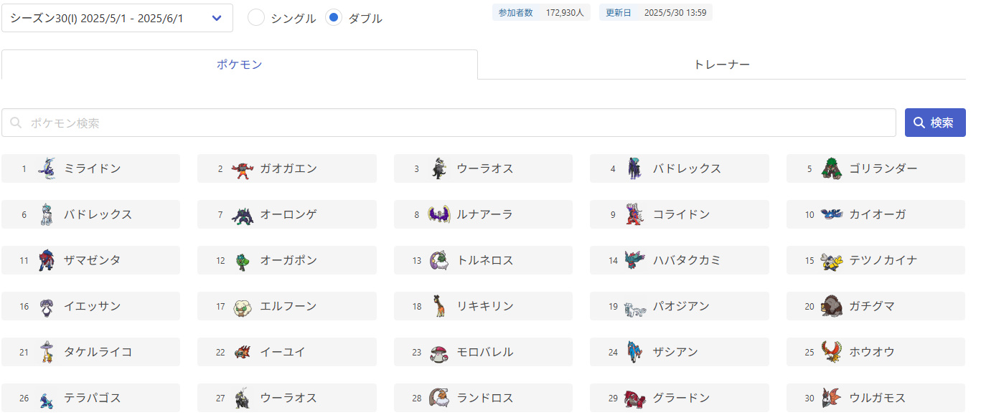Open the ウルガモス entry name
This screenshot has width=981, height=420.
coord(877,398)
